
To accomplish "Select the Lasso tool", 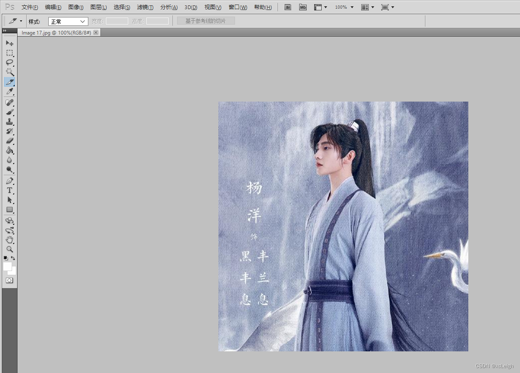I will pyautogui.click(x=10, y=62).
